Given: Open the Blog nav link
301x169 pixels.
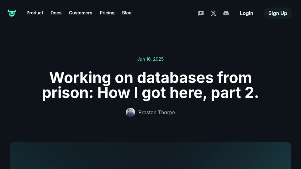Looking at the screenshot, I should coord(127,13).
